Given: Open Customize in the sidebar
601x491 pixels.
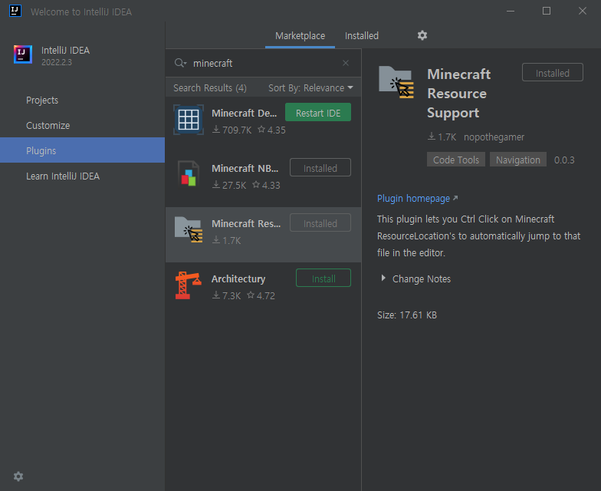Looking at the screenshot, I should tap(48, 126).
